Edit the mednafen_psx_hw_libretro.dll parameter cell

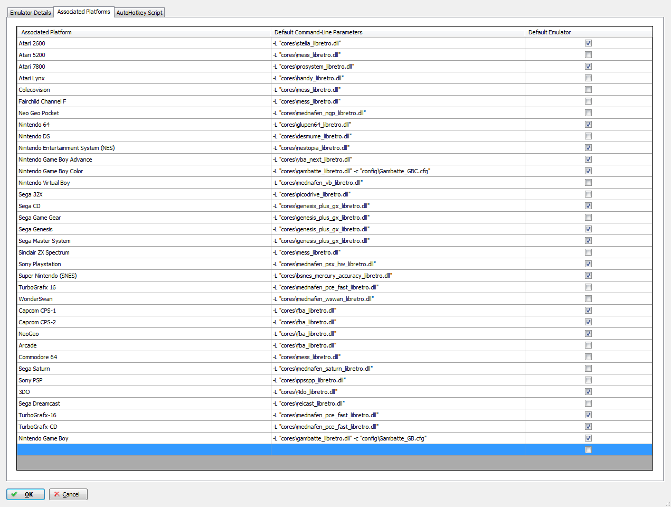(398, 264)
